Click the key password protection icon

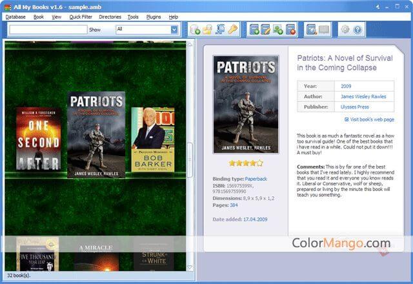coord(232,30)
